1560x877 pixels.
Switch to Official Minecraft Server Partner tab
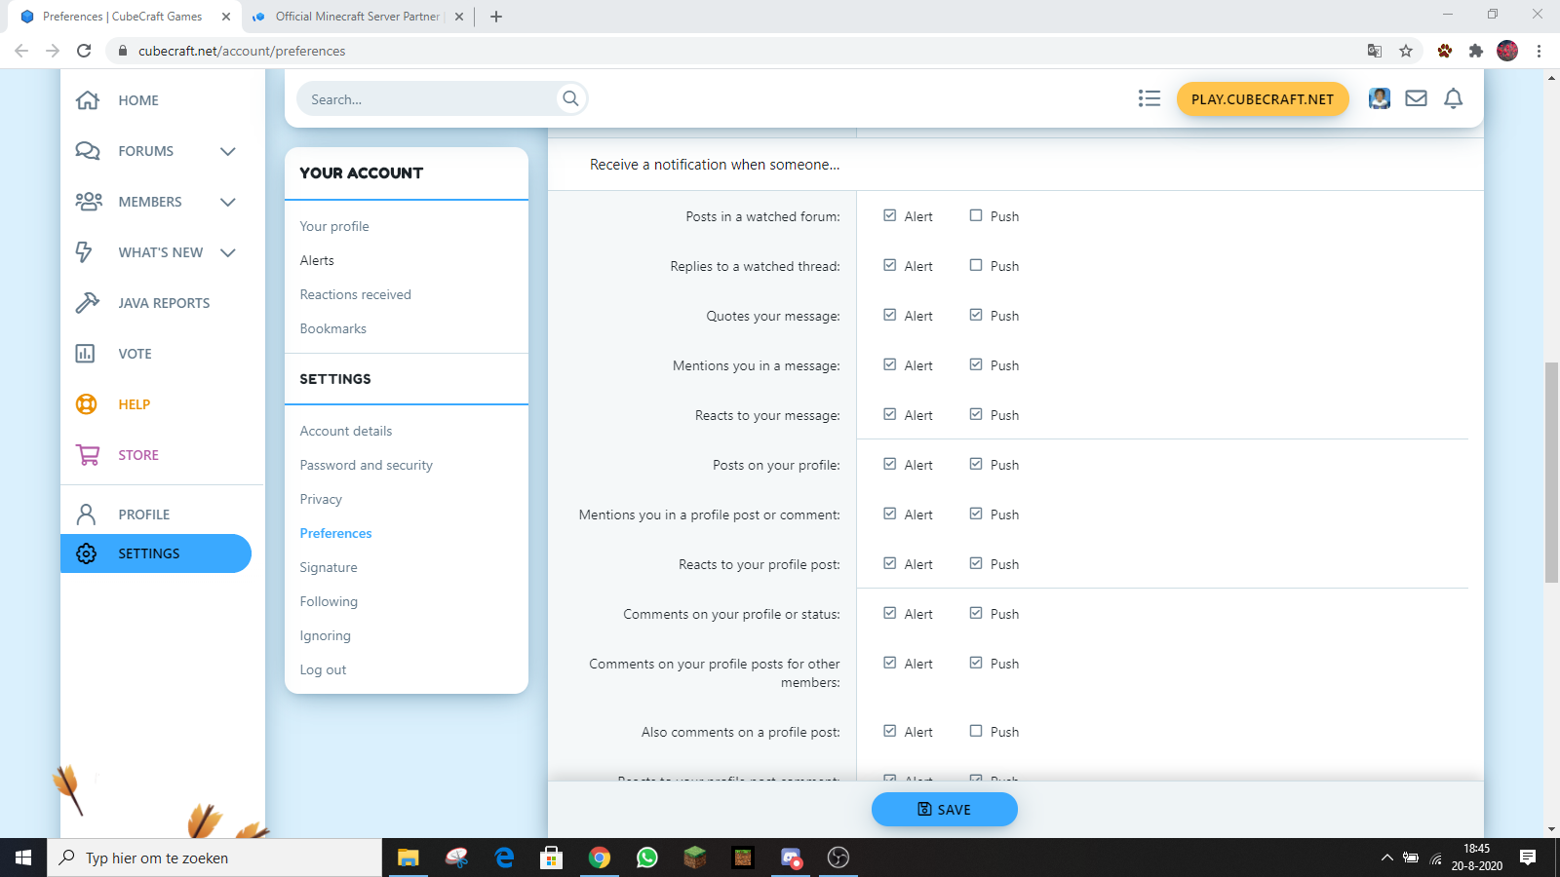click(357, 17)
